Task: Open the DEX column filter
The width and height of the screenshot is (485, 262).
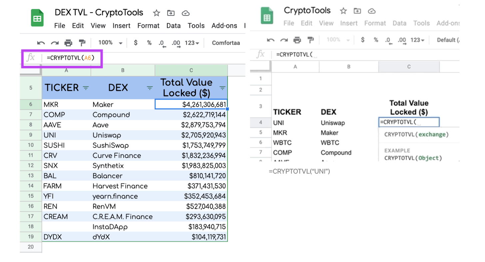Action: pyautogui.click(x=150, y=88)
